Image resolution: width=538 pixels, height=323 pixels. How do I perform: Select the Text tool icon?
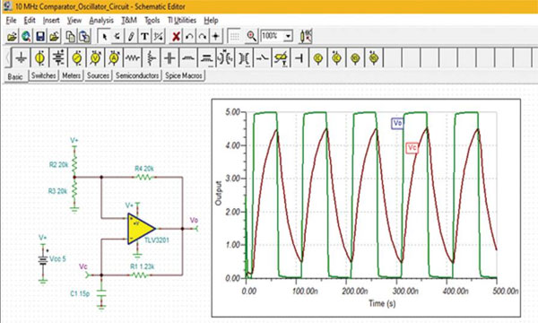click(144, 36)
